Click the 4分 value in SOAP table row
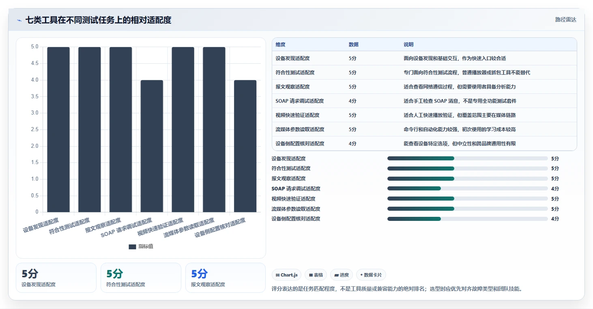The width and height of the screenshot is (593, 309). tap(352, 101)
